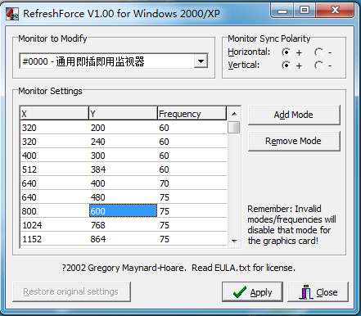
Task: Click the Add Mode button
Action: point(294,115)
